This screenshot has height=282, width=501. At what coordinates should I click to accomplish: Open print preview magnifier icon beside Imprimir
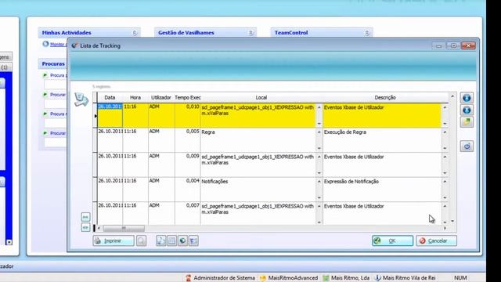141,240
